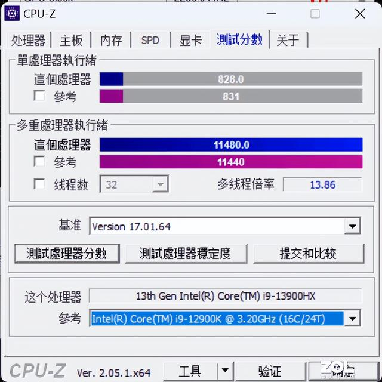Enable the multi-thread 參考 checkbox
This screenshot has width=382, height=382.
(x=39, y=161)
